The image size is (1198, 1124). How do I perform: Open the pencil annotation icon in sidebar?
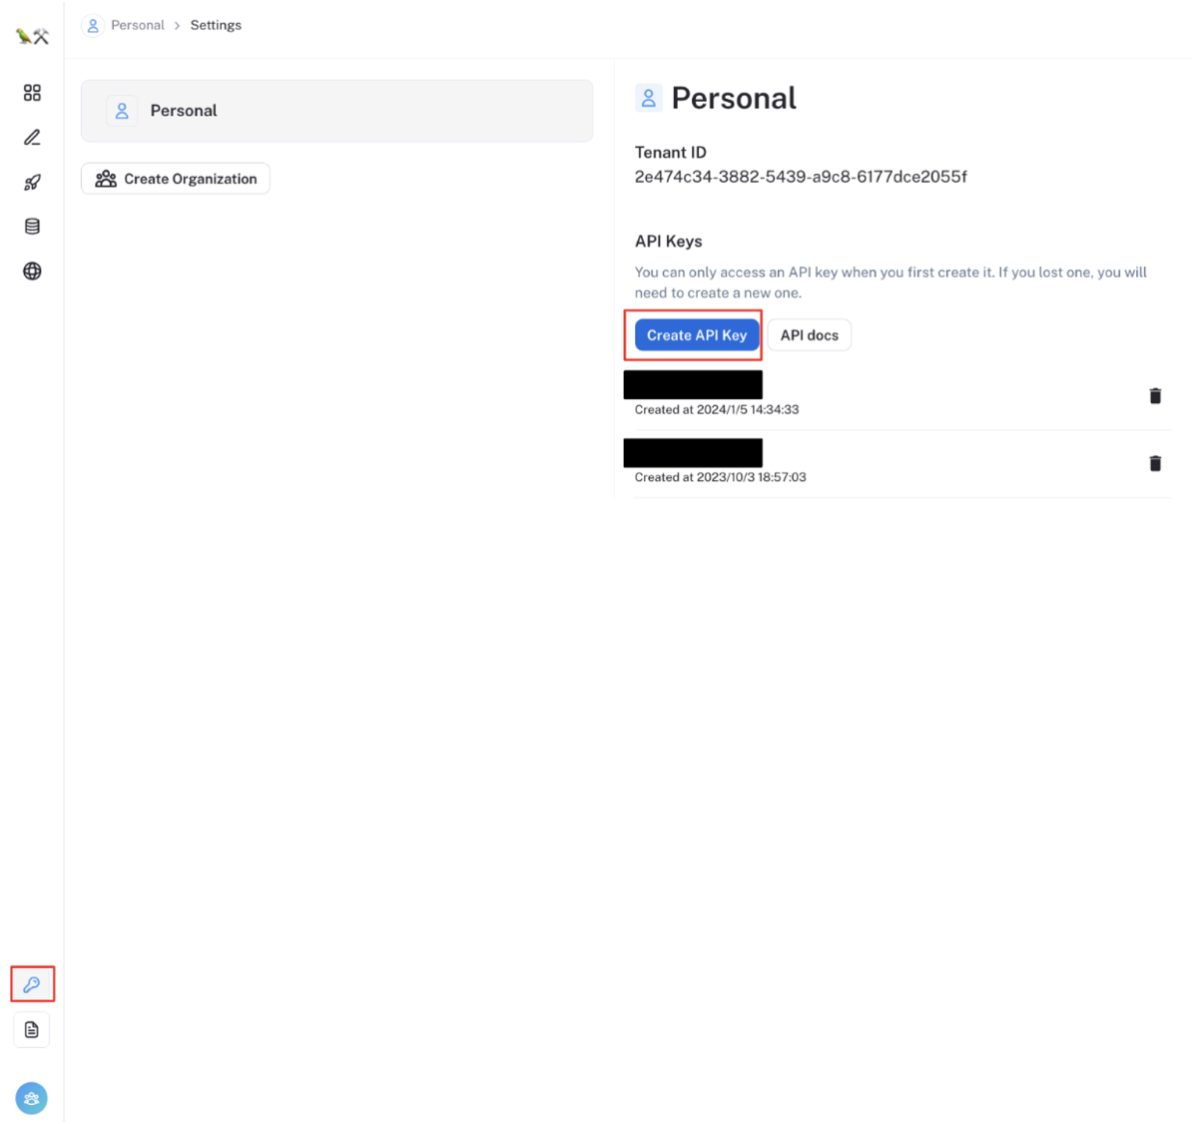[32, 138]
